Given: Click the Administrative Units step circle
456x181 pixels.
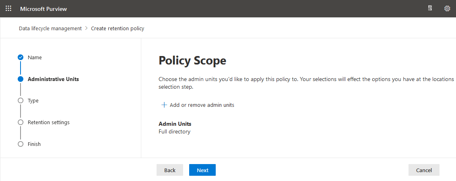Looking at the screenshot, I should point(21,79).
